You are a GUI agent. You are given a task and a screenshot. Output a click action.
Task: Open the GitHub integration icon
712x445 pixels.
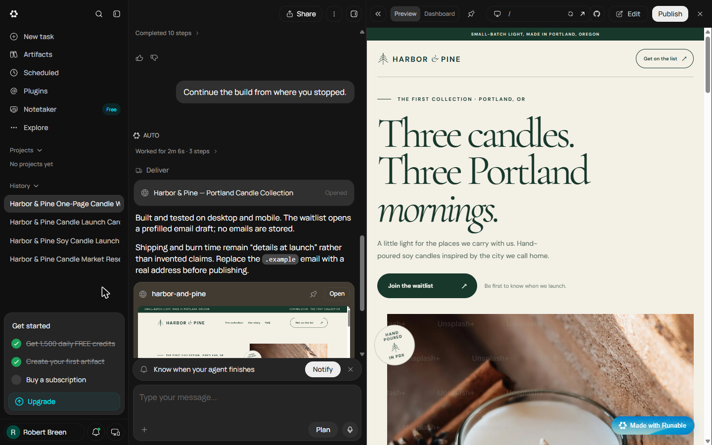tap(597, 14)
